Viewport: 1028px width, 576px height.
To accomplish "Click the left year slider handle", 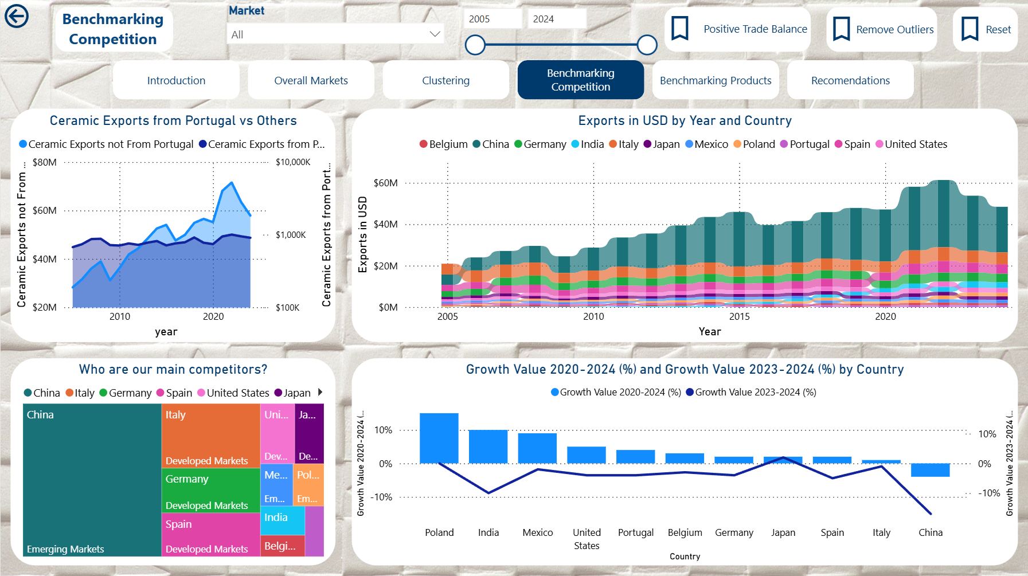I will [475, 45].
